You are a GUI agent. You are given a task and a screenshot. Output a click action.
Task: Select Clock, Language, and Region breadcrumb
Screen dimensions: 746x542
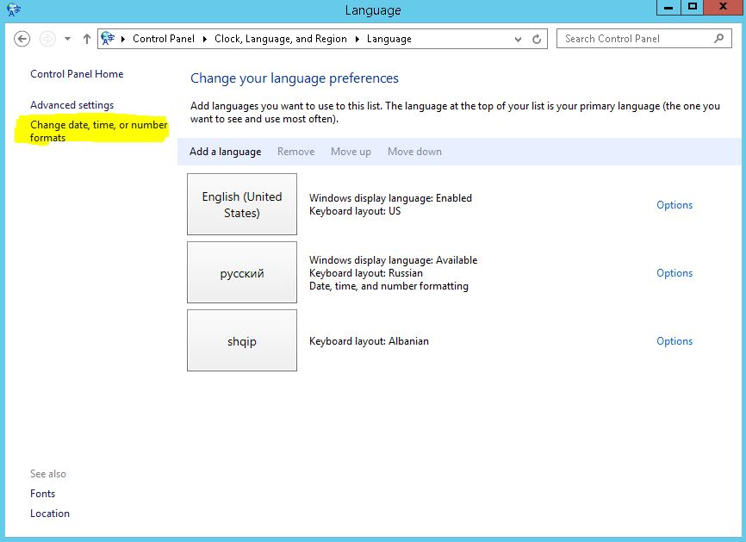tap(281, 39)
